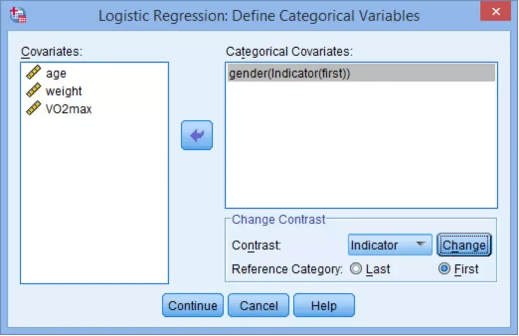Click the scale ruler icon beside weight
The image size is (519, 336).
(x=33, y=90)
